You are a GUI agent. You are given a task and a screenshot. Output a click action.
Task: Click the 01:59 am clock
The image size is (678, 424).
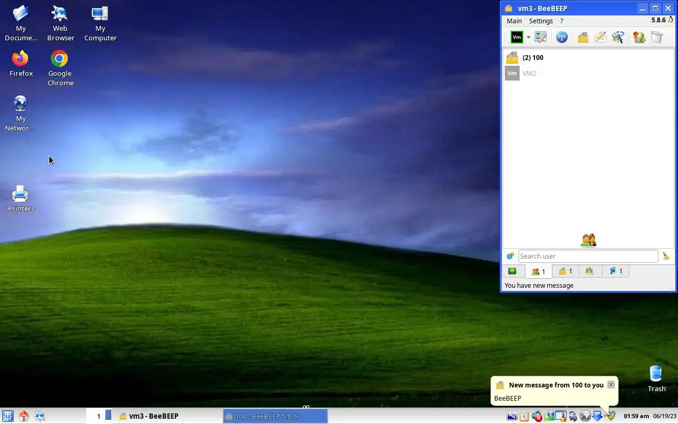click(636, 416)
